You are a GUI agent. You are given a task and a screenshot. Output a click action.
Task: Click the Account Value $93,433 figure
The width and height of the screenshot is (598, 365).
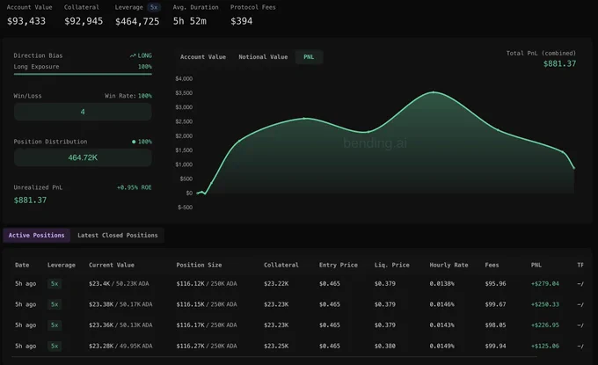coord(26,21)
